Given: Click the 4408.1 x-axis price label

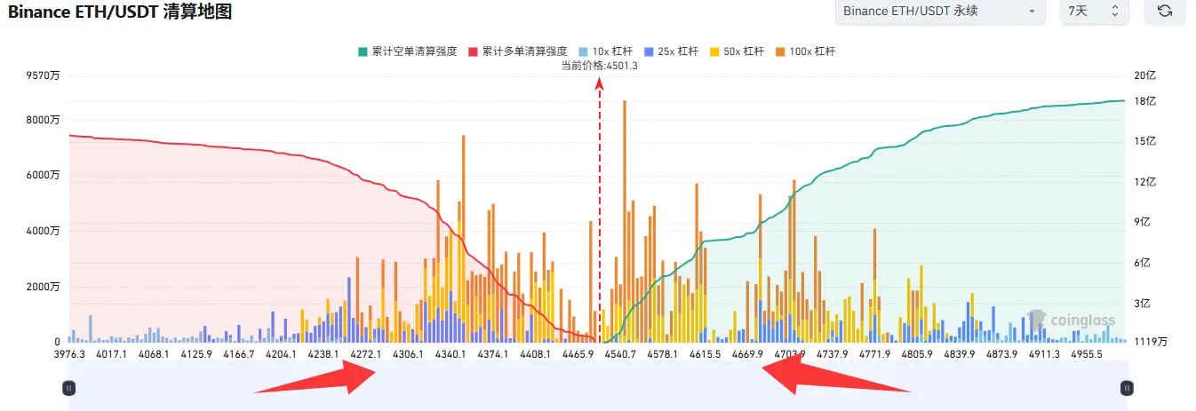Looking at the screenshot, I should (x=536, y=354).
